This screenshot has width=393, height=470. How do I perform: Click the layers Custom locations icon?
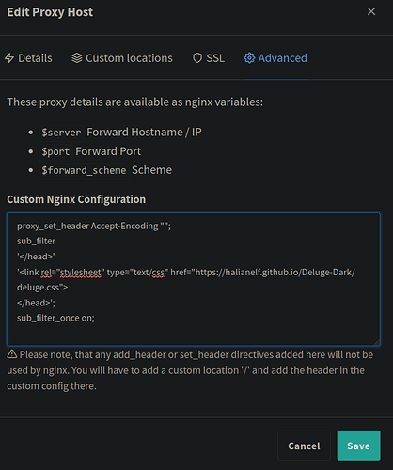[x=77, y=58]
